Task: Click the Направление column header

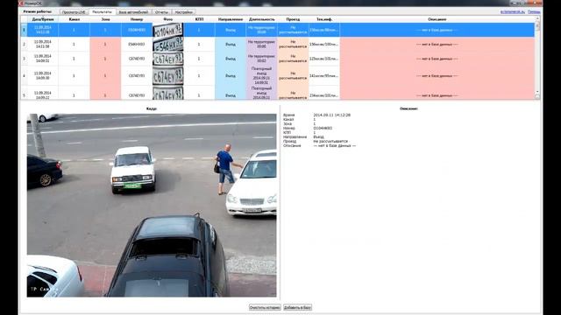Action: (x=231, y=19)
